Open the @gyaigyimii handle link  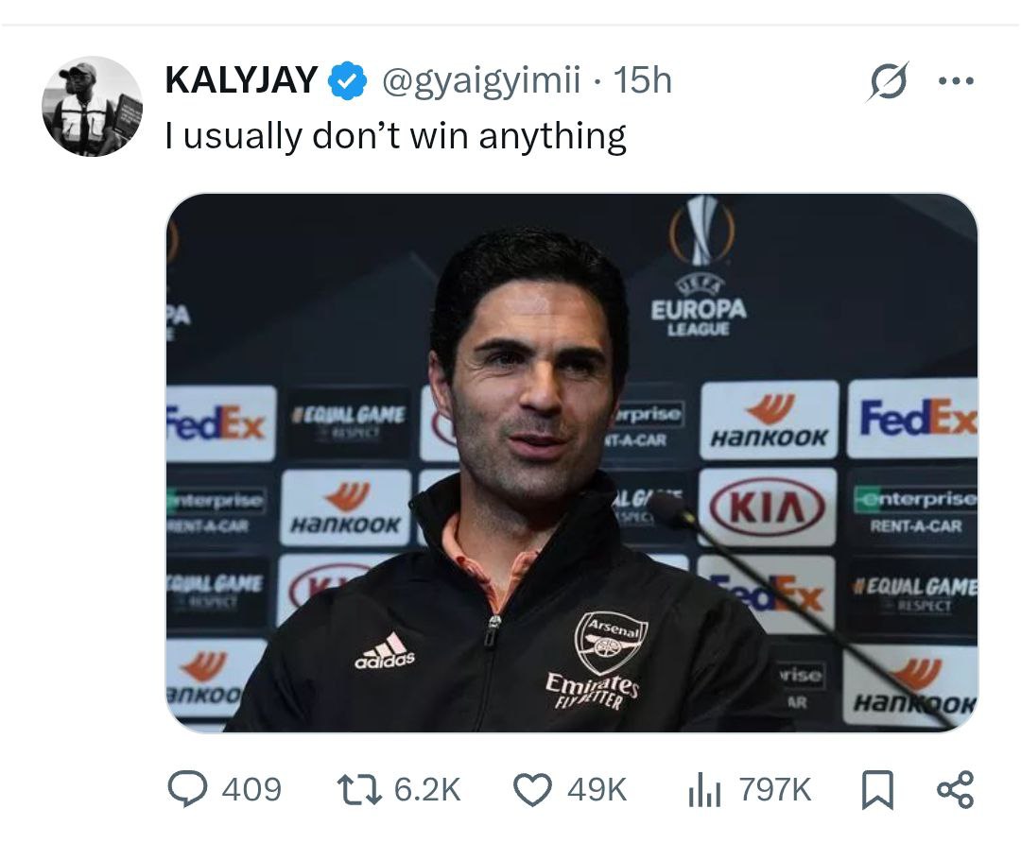coord(480,81)
